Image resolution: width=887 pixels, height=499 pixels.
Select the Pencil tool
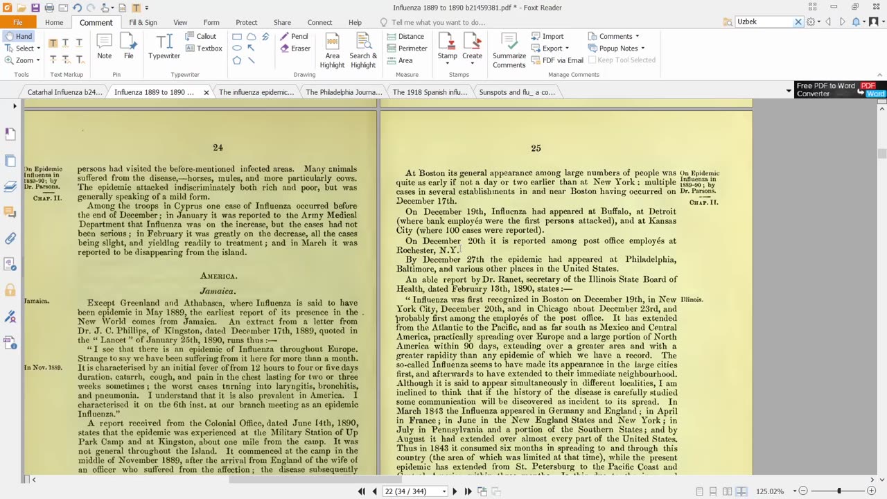point(294,36)
